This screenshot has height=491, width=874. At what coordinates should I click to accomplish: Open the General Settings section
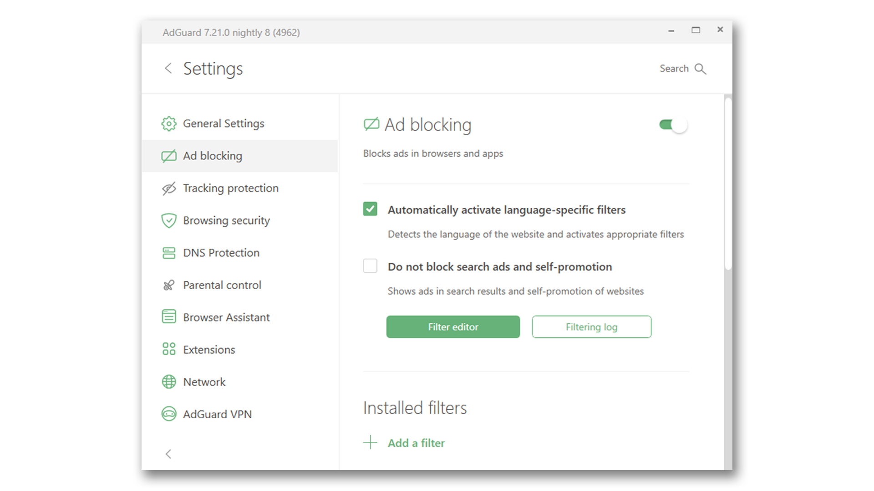223,123
